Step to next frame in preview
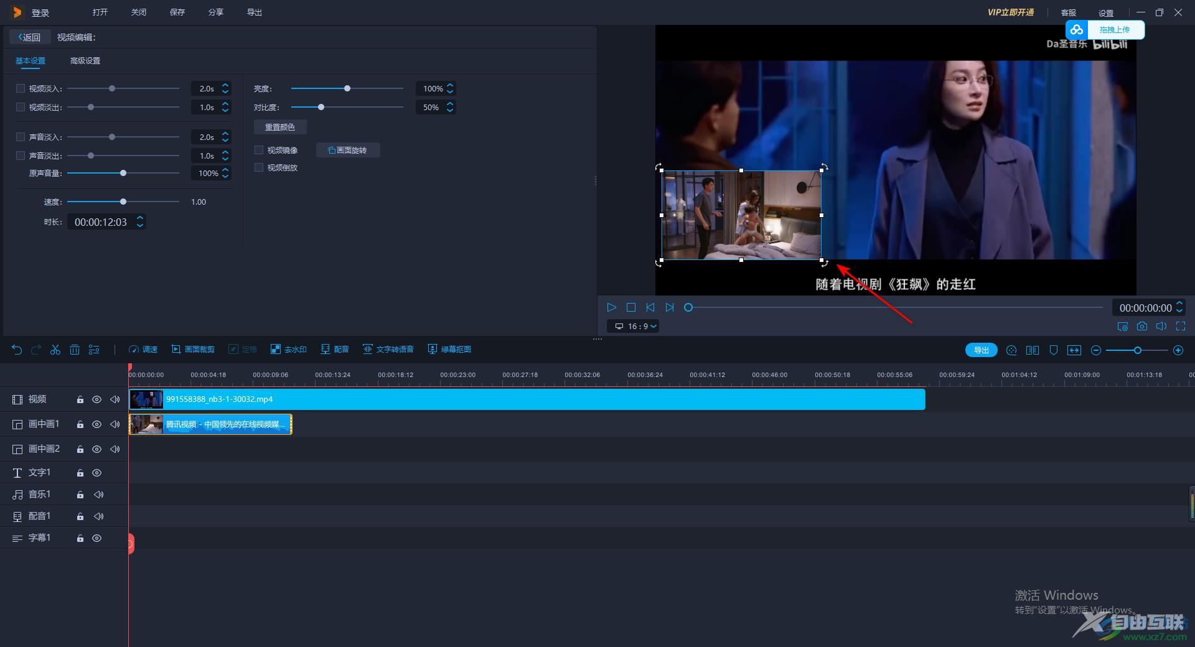 pos(670,307)
